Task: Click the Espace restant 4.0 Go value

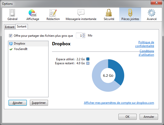Action: [x=81, y=63]
